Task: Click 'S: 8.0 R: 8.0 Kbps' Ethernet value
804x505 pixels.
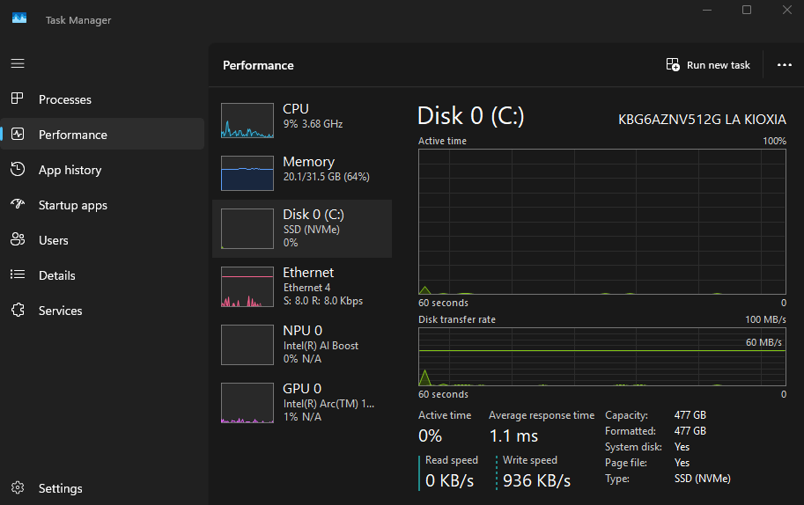Action: click(323, 301)
